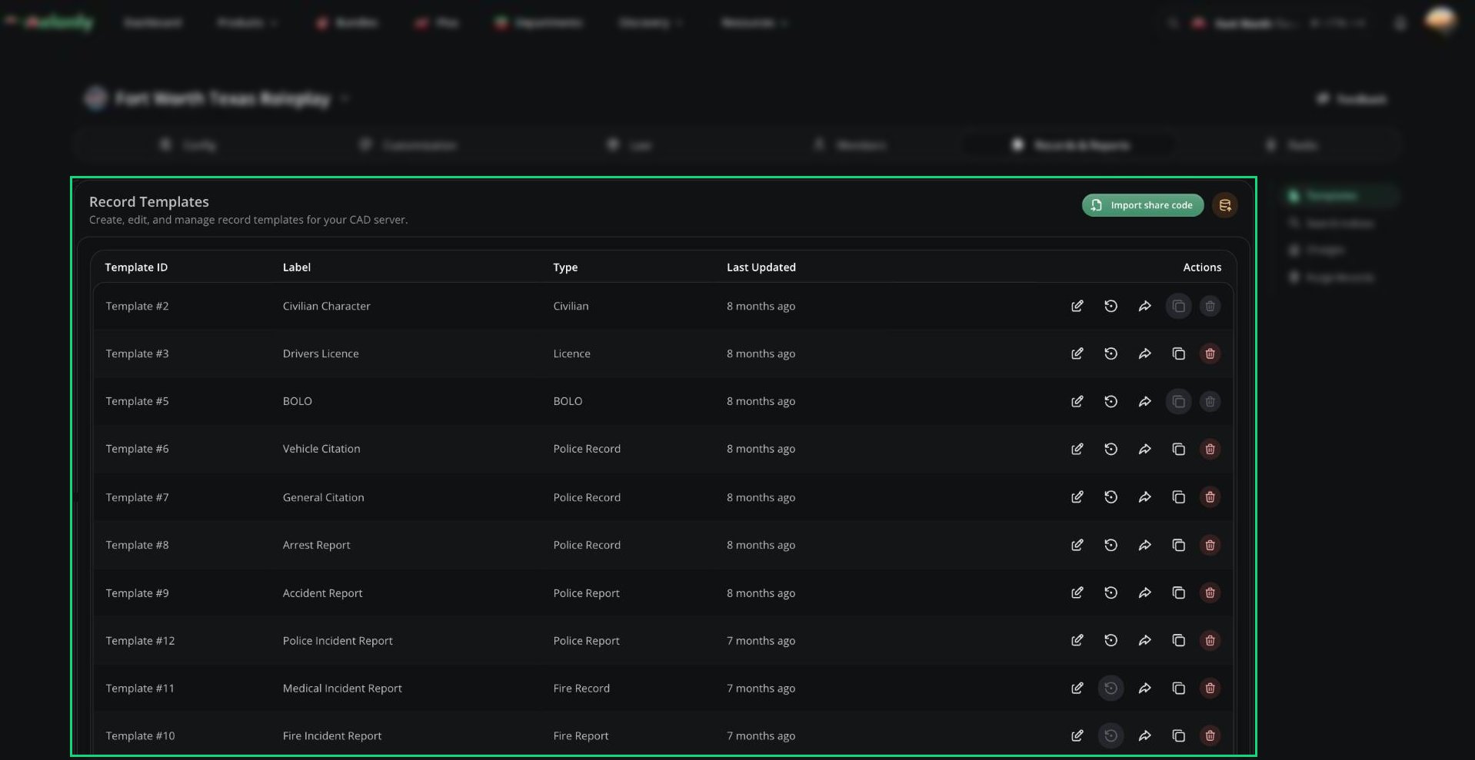Click the Fire Record type cell

coord(581,688)
